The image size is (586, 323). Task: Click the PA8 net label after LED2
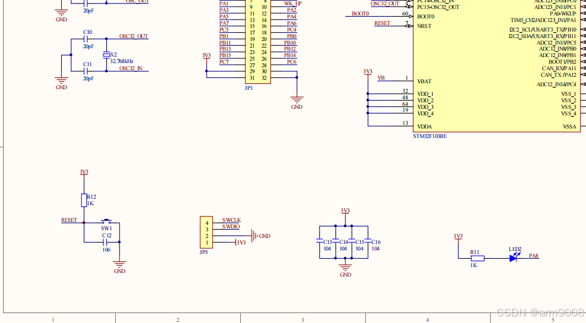(533, 256)
